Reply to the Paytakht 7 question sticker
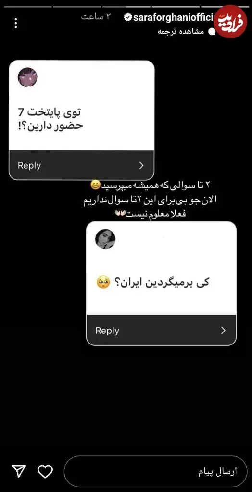This screenshot has height=492, width=252. 82,165
